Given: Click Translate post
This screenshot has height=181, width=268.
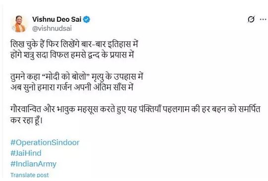Looking at the screenshot, I should (30, 175).
